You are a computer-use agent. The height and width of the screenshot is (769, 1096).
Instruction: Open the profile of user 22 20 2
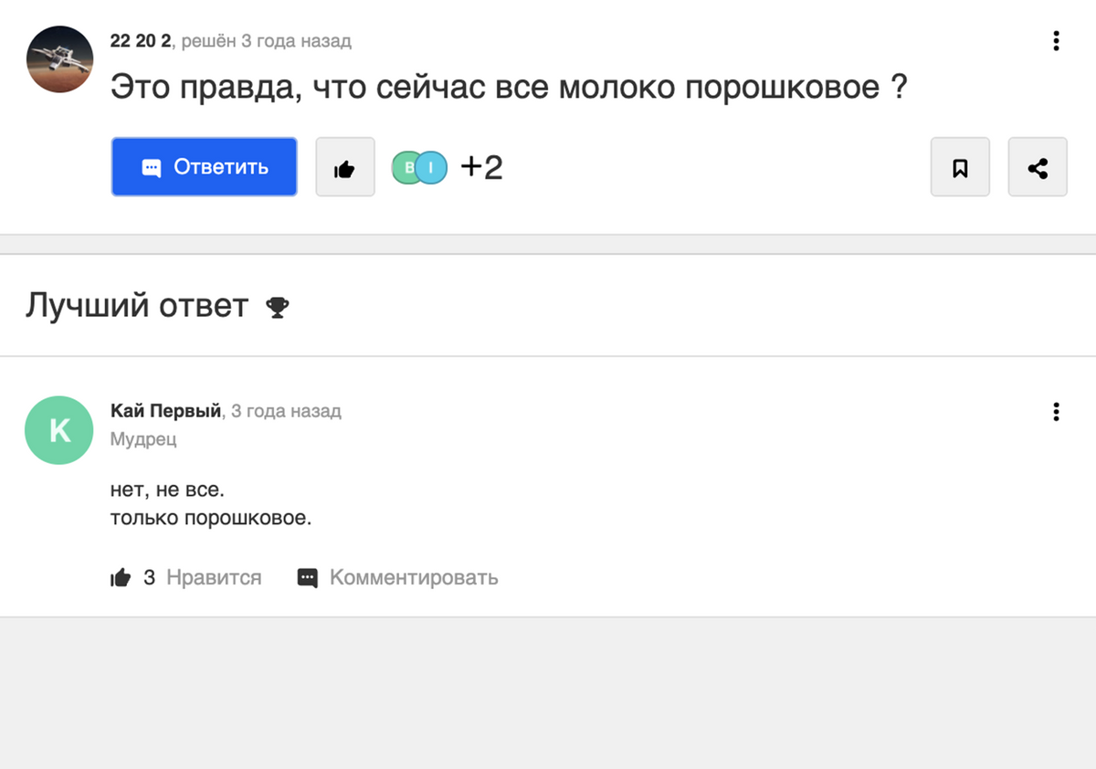point(140,41)
